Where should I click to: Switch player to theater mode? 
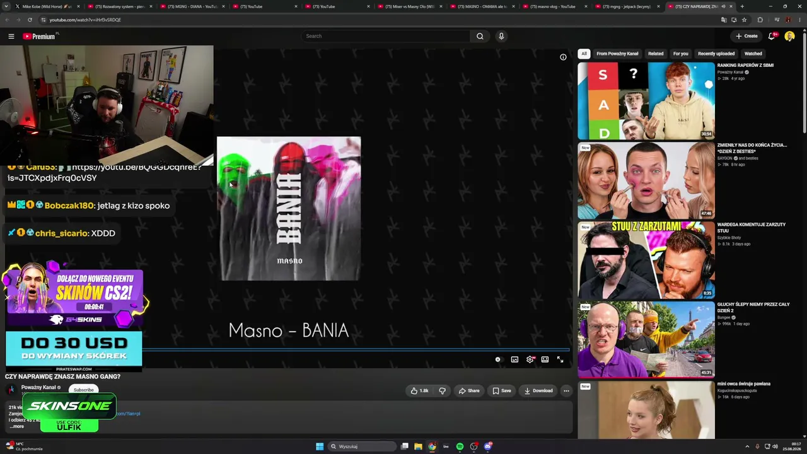545,359
